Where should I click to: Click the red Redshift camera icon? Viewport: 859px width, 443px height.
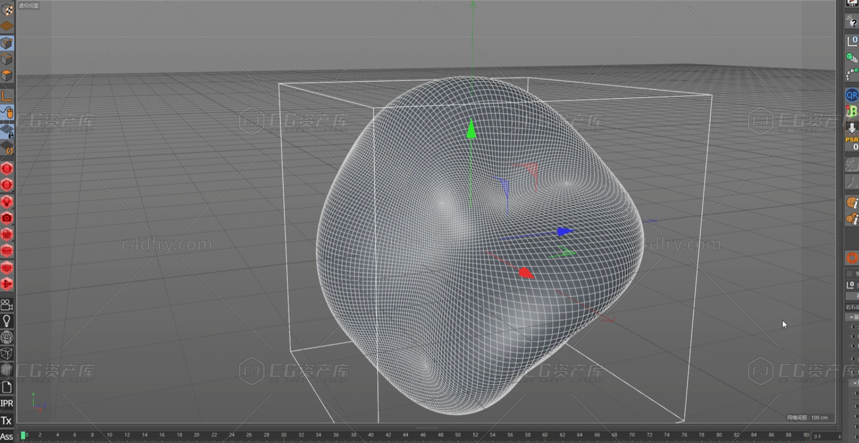(x=7, y=218)
